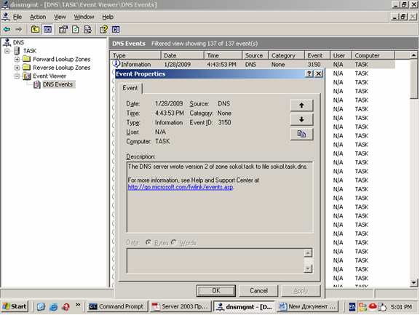Sort events by Date column header
The height and width of the screenshot is (315, 420).
pyautogui.click(x=182, y=55)
